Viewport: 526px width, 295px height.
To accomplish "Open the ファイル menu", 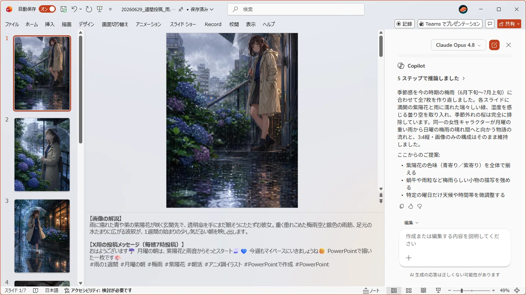I will pyautogui.click(x=12, y=24).
